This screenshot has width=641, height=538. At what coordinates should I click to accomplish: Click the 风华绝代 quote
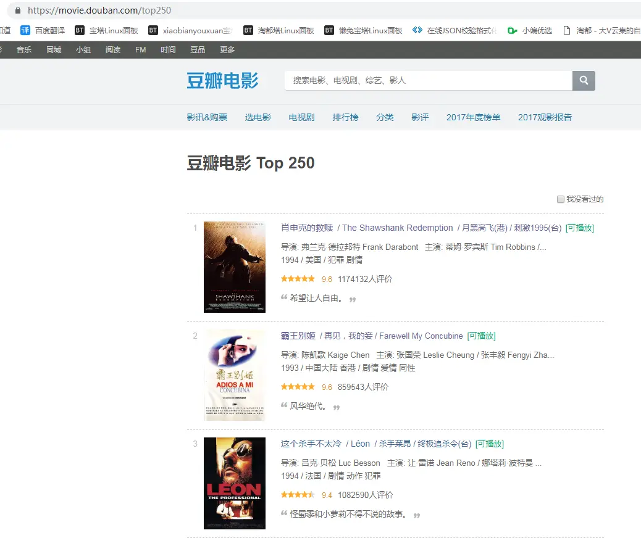(308, 406)
